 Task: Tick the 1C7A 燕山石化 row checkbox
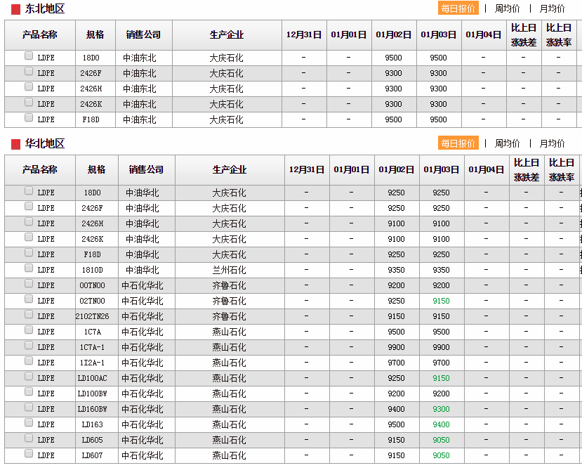(29, 330)
